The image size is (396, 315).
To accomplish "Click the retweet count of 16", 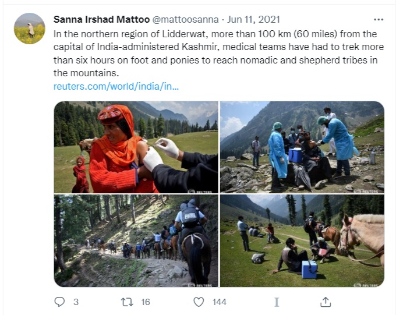I will 146,302.
